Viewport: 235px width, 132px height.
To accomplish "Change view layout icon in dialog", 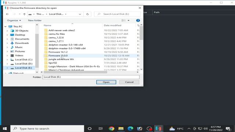I will click(x=123, y=21).
